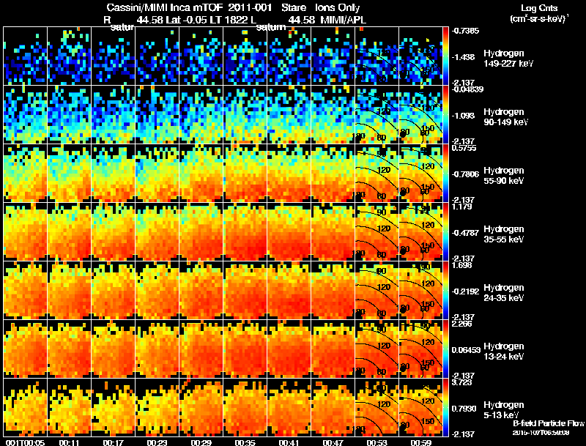Screen dimensions: 586x446
Task: Select the Hydrogen 149-227 keV panel at 00:35
Action: click(x=245, y=56)
